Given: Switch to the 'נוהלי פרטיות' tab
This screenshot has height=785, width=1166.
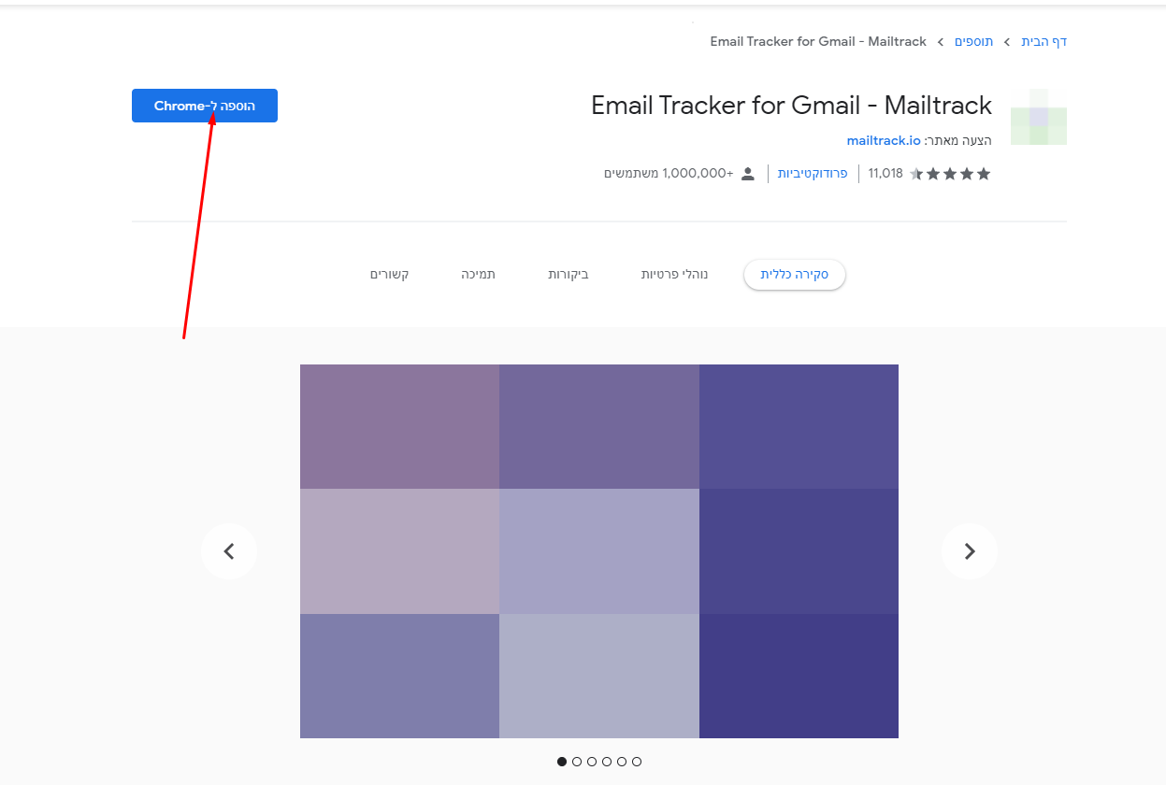Looking at the screenshot, I should tap(674, 275).
